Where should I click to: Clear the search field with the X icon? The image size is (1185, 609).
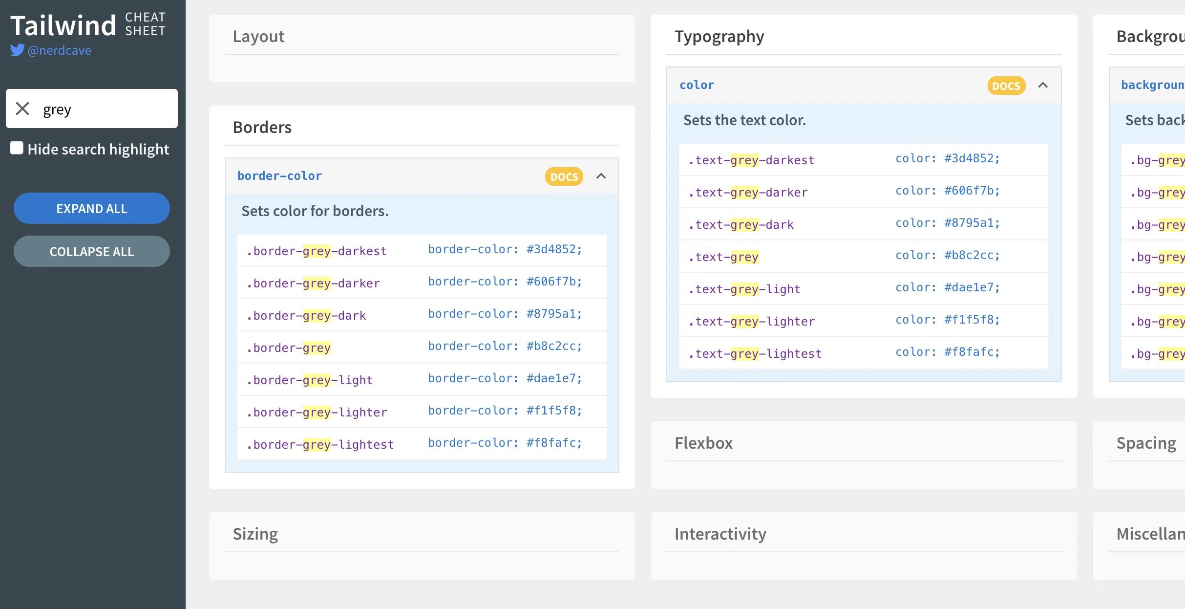tap(22, 109)
